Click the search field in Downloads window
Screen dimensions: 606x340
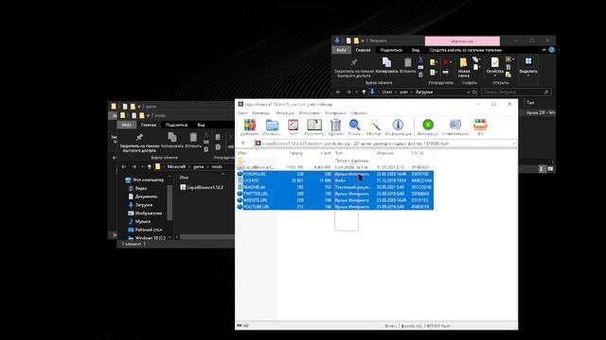(x=516, y=93)
